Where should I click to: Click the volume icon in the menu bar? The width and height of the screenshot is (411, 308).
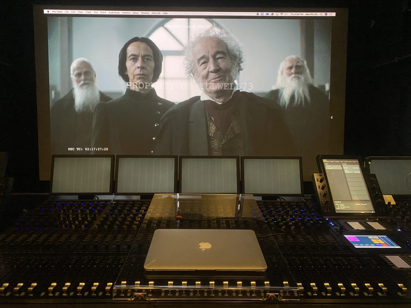coord(286,14)
